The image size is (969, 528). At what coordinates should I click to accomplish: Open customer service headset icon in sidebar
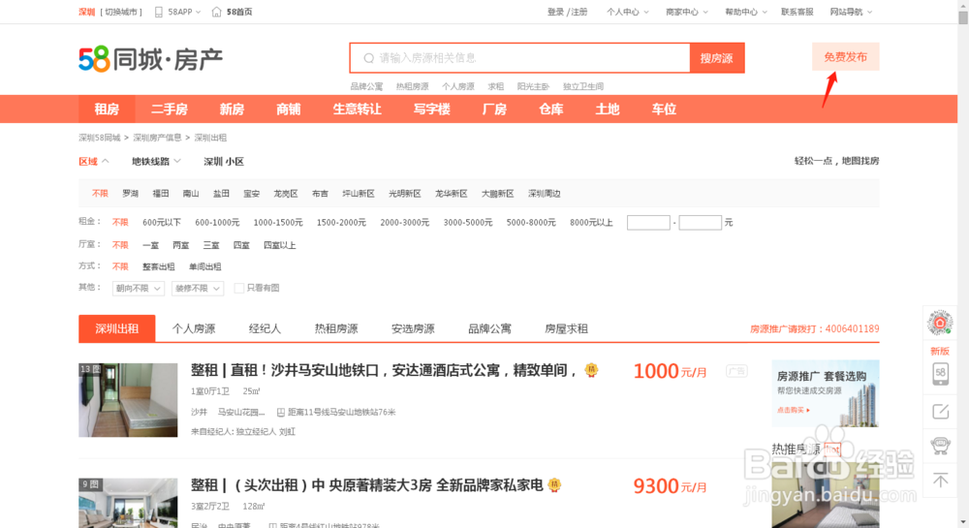coord(940,446)
